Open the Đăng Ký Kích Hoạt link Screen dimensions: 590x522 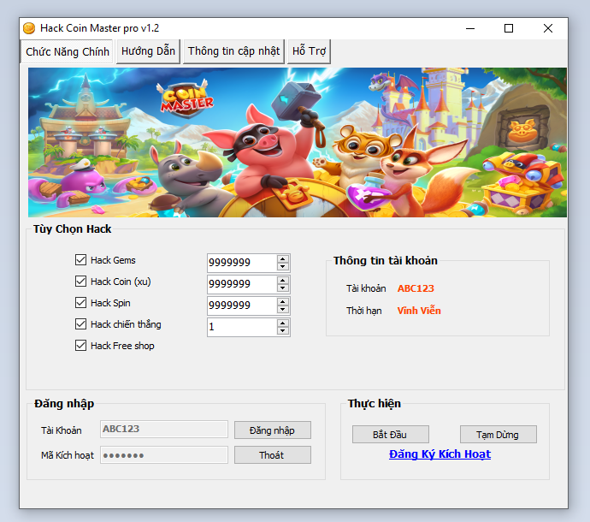pyautogui.click(x=440, y=454)
